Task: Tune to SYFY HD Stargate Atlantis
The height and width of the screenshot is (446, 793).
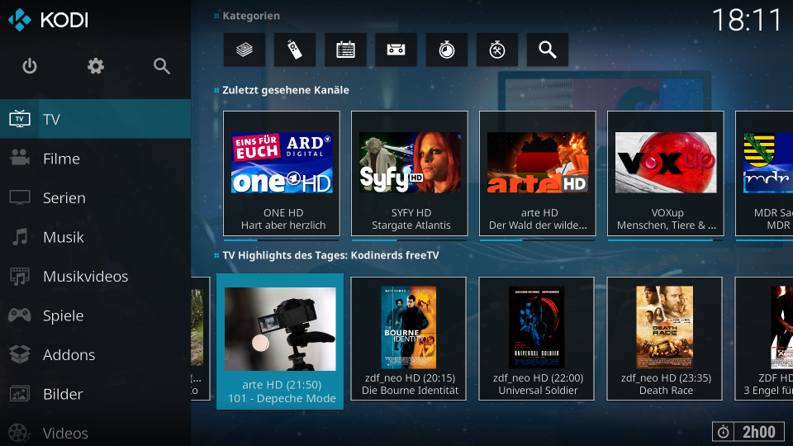Action: click(x=410, y=173)
